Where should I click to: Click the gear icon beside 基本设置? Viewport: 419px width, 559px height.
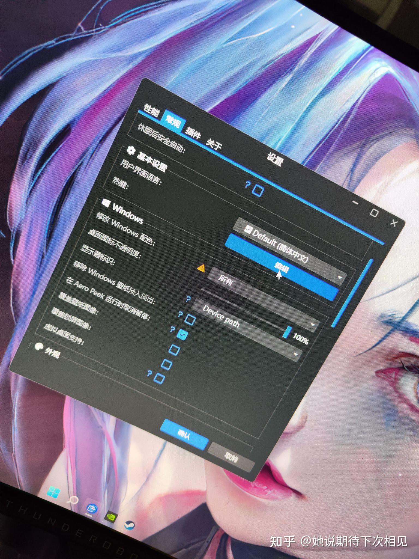(x=131, y=150)
